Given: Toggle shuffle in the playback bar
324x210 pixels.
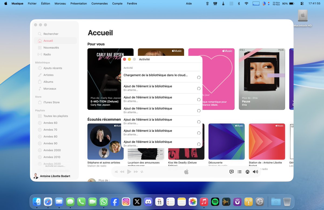Looking at the screenshot, I should coord(116,172).
